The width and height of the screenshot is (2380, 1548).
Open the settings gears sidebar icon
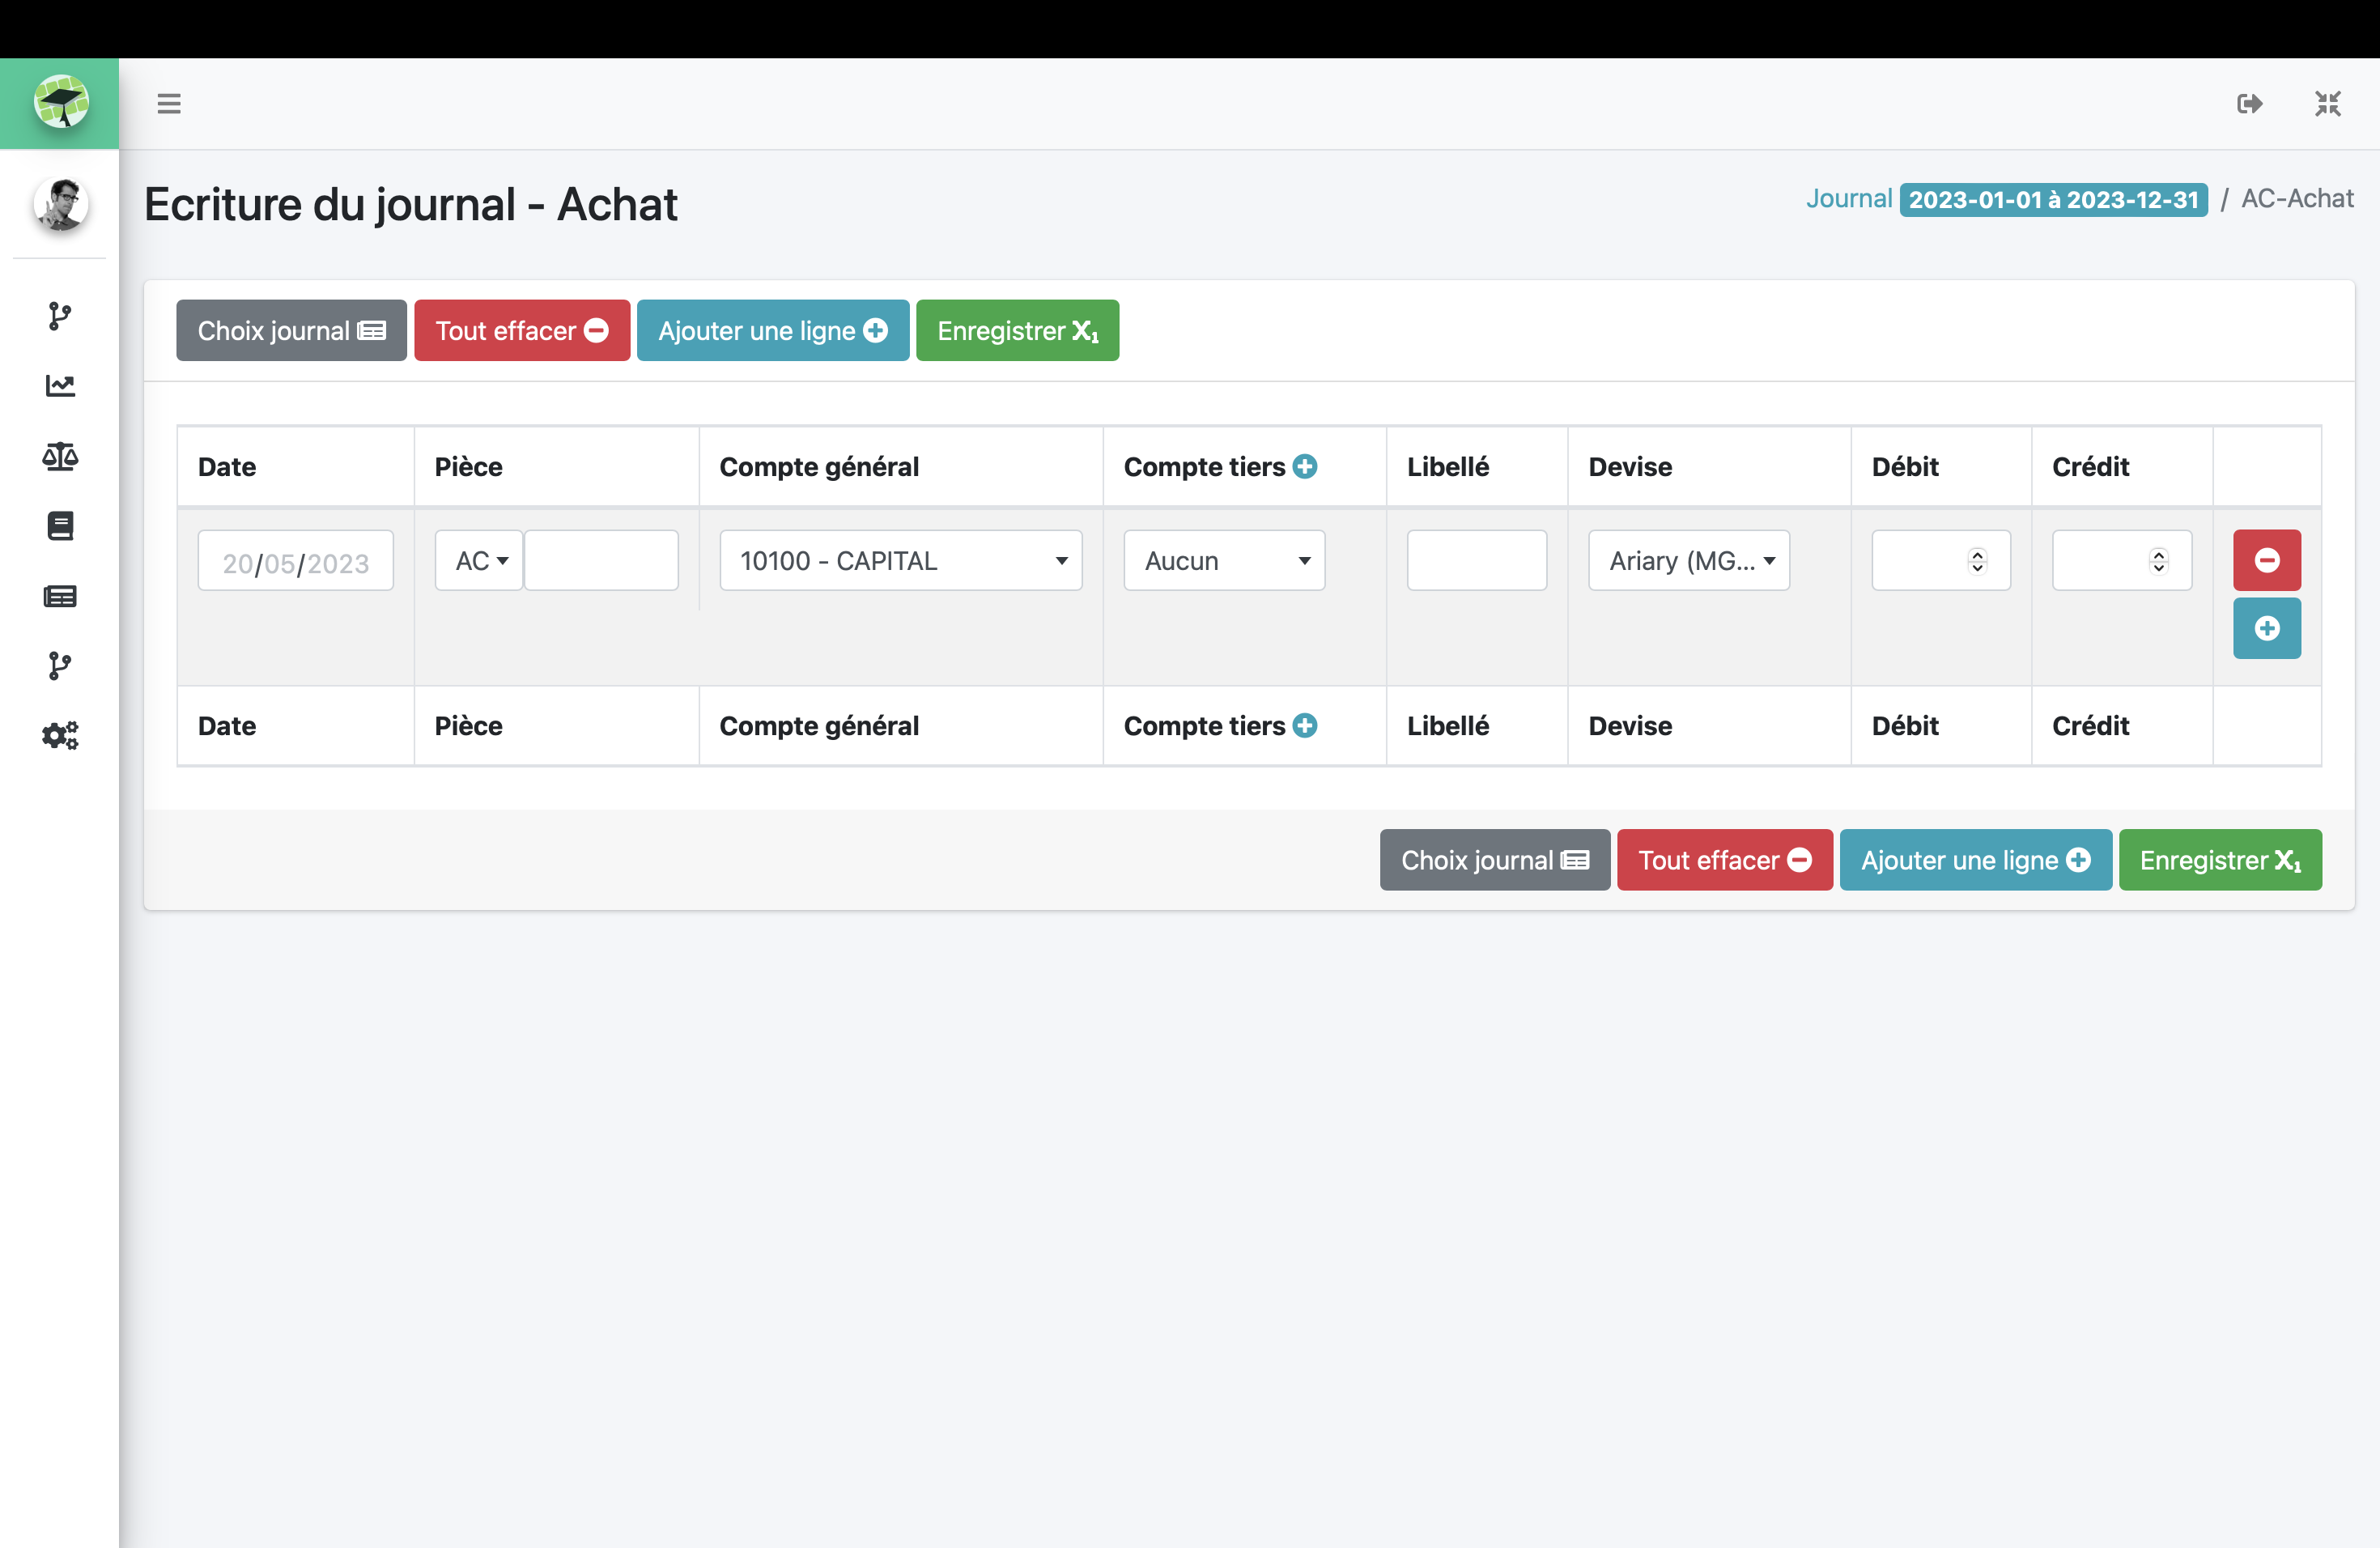pyautogui.click(x=60, y=736)
